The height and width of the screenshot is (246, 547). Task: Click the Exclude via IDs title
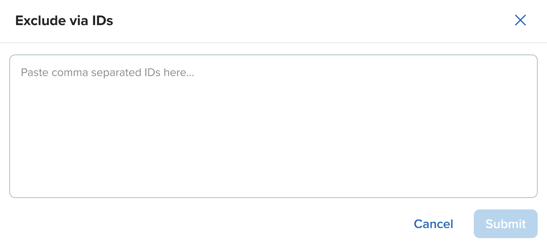64,20
